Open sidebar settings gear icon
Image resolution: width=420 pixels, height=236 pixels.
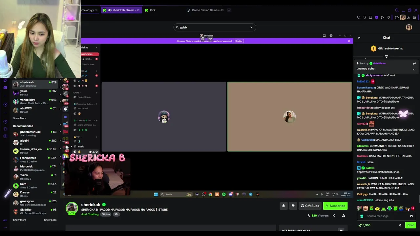(x=5, y=136)
